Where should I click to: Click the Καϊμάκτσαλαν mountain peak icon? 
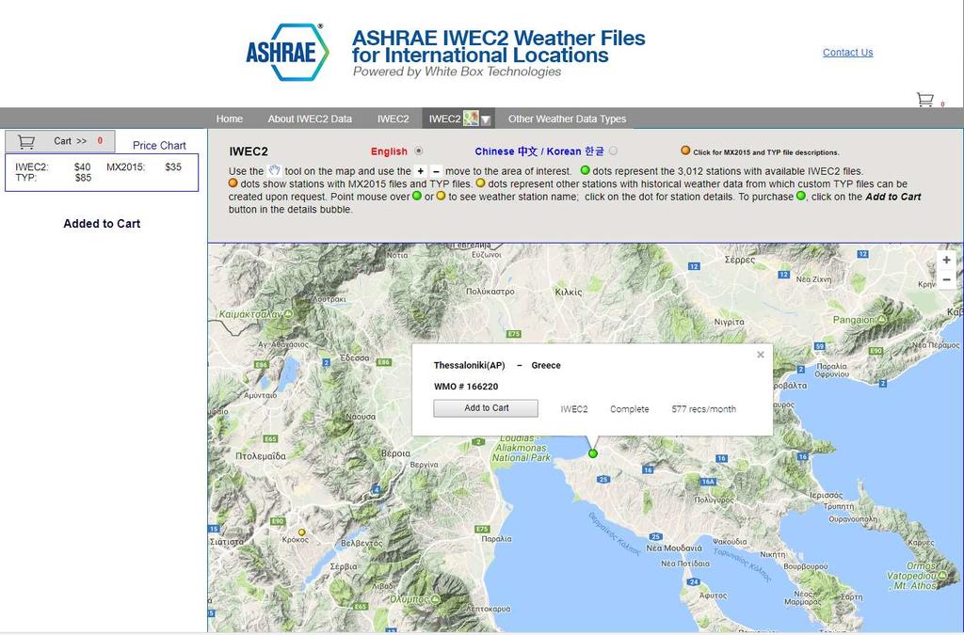pos(288,314)
